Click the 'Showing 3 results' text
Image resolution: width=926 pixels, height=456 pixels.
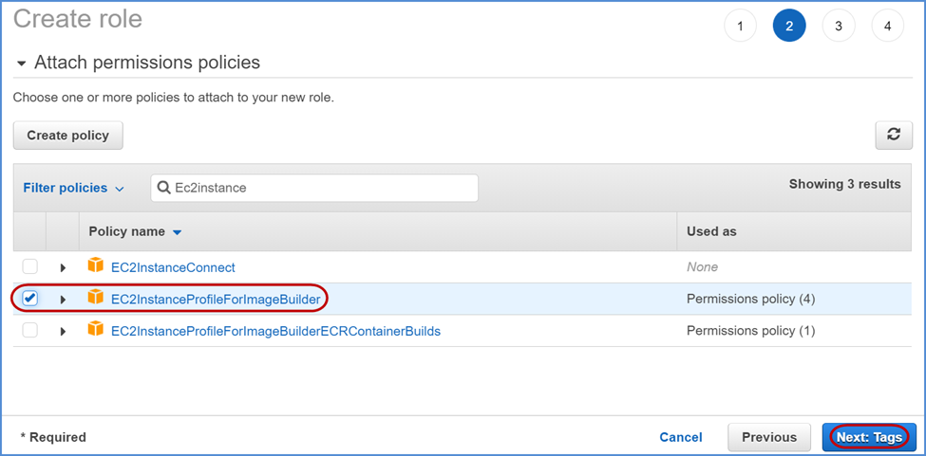(x=844, y=184)
